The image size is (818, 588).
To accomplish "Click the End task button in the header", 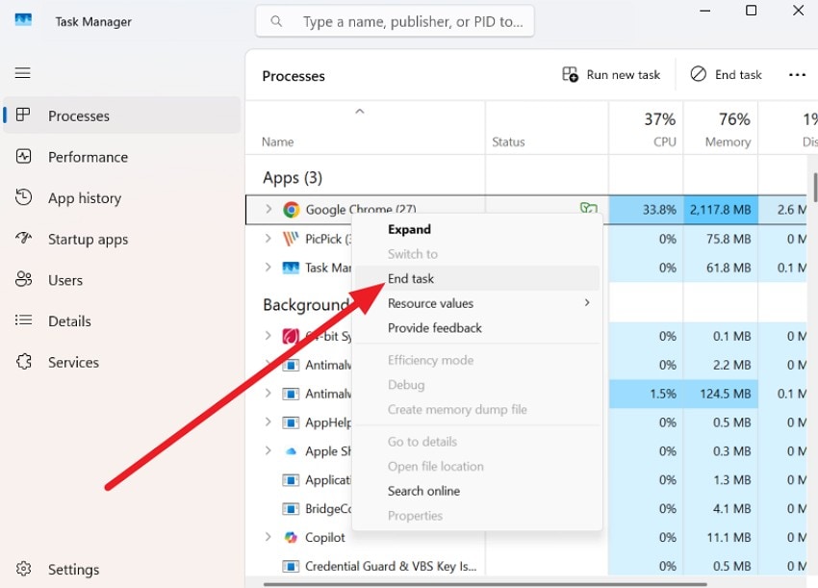I will tap(726, 74).
